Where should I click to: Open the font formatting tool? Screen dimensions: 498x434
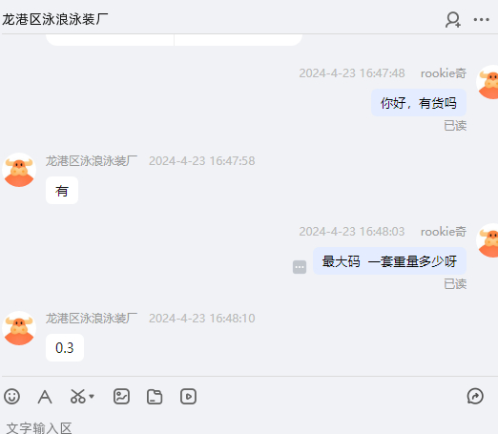[x=45, y=397]
